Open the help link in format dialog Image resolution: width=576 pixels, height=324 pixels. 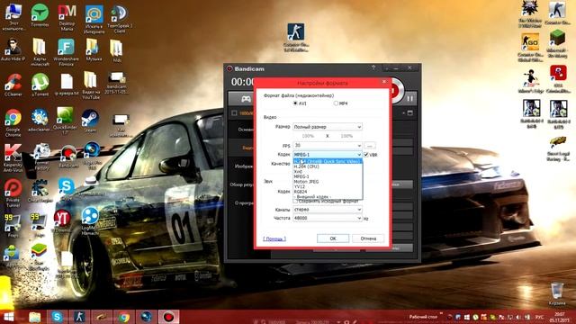click(x=274, y=238)
